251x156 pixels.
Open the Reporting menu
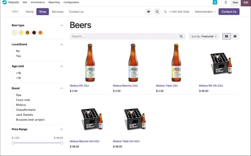click(54, 2)
